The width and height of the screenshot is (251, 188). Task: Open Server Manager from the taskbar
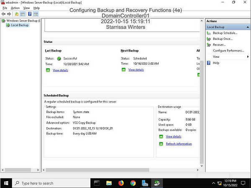(x=145, y=183)
